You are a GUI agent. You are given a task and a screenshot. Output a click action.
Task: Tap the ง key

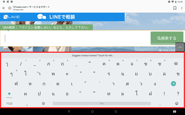(x=155, y=84)
